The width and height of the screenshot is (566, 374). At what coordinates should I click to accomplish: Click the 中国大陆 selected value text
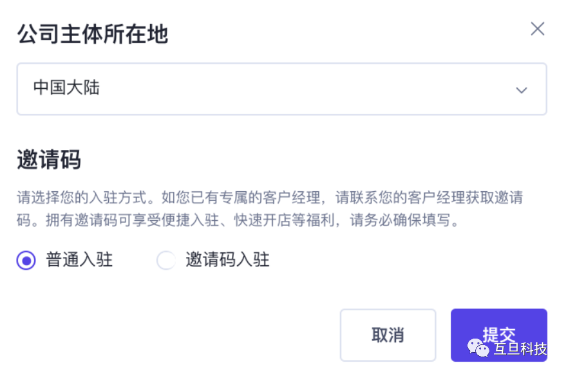point(66,88)
